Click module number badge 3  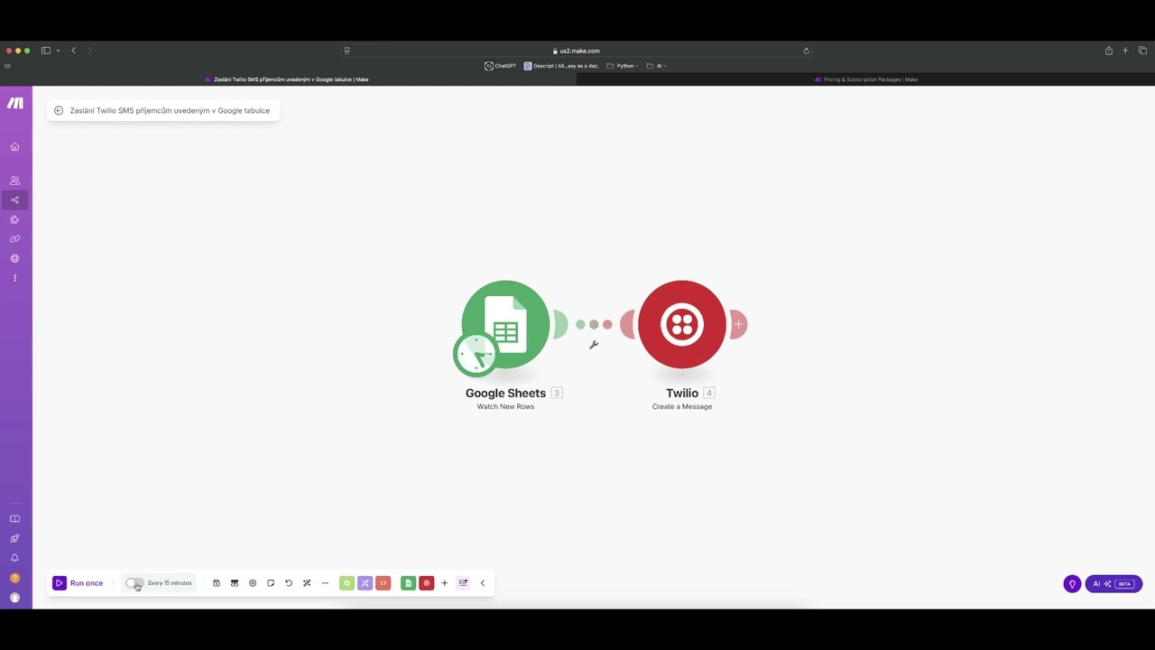point(557,393)
